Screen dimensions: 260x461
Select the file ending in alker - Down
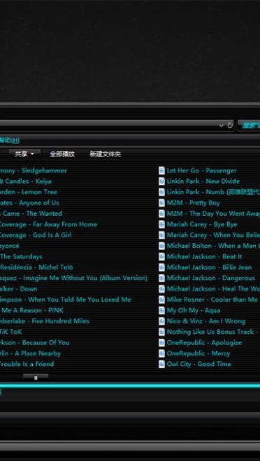[19, 288]
